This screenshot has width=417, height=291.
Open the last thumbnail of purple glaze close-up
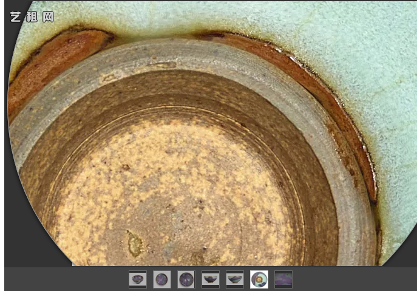point(283,279)
